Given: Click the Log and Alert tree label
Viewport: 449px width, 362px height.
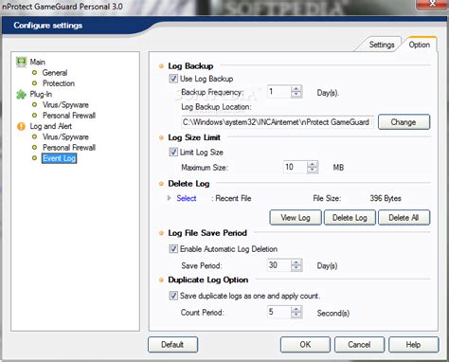Looking at the screenshot, I should [x=51, y=126].
